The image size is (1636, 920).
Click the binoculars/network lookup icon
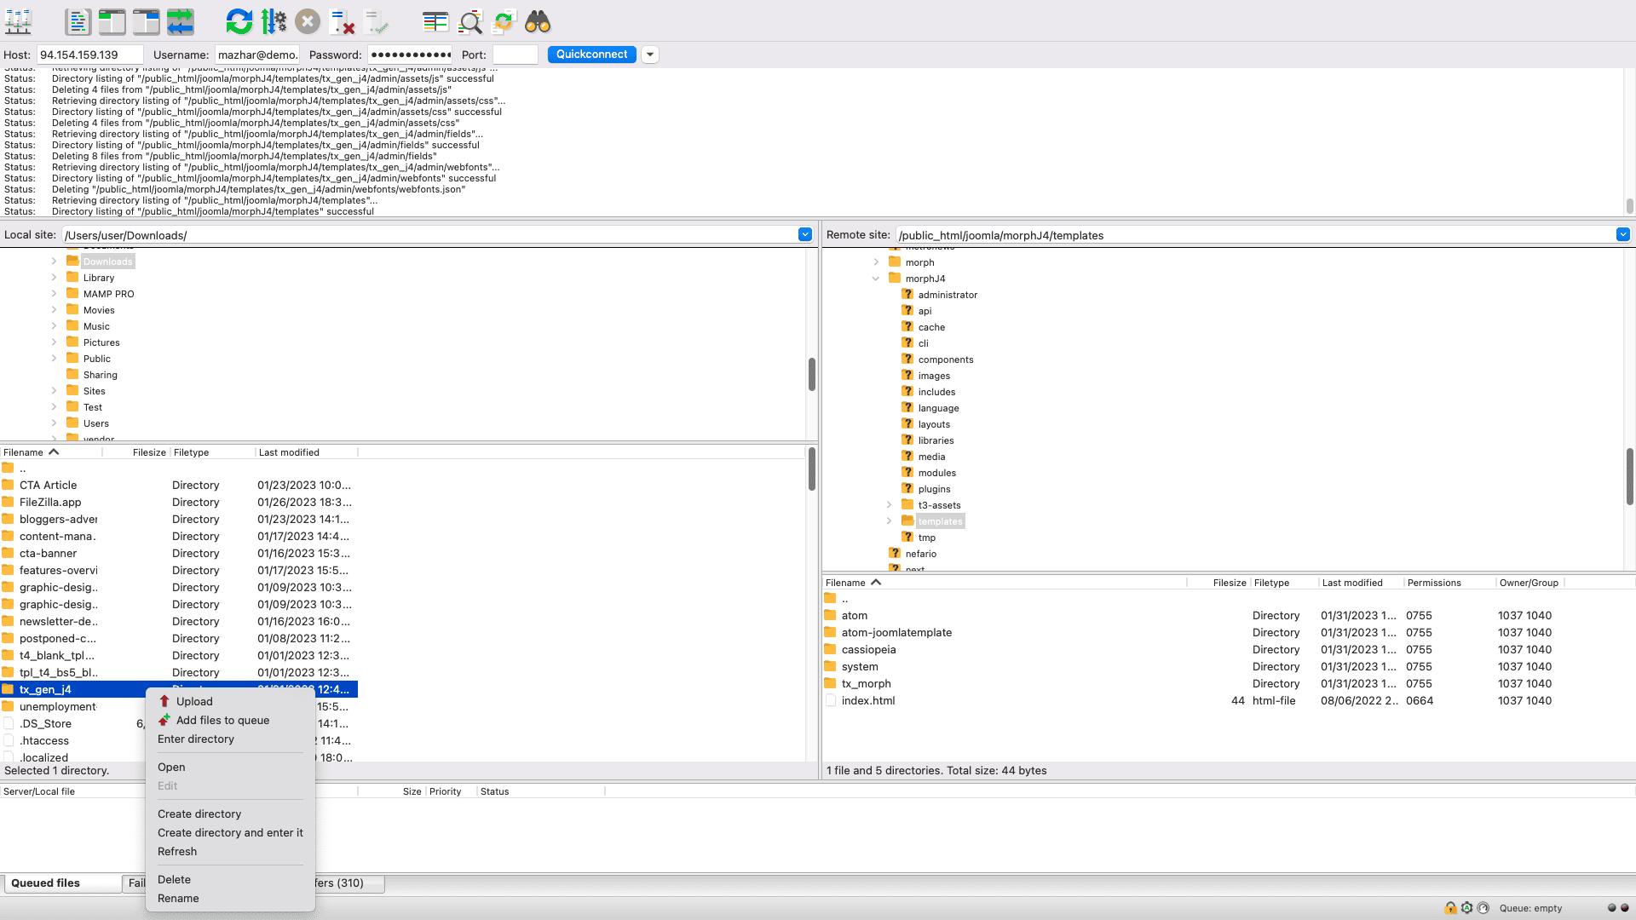pos(537,22)
